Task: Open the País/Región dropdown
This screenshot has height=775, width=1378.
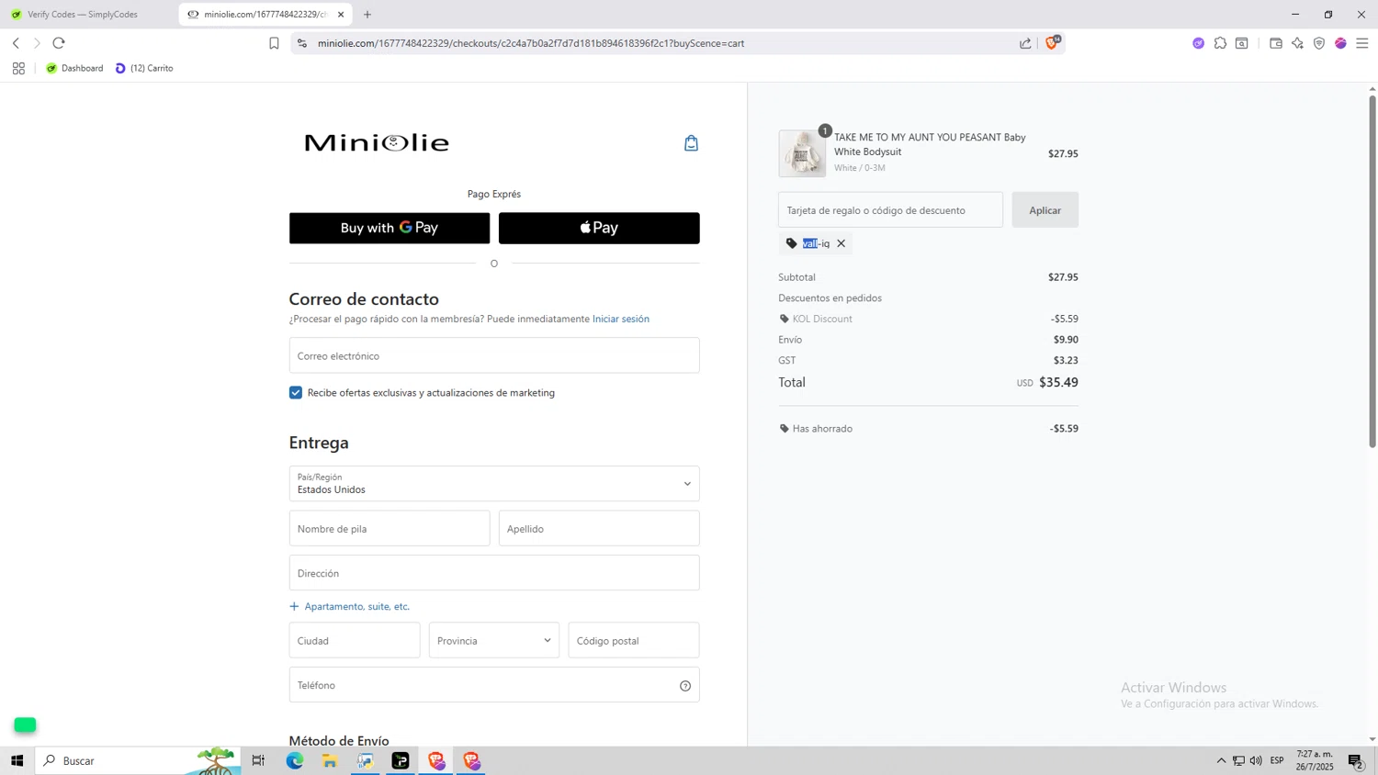Action: click(x=494, y=484)
